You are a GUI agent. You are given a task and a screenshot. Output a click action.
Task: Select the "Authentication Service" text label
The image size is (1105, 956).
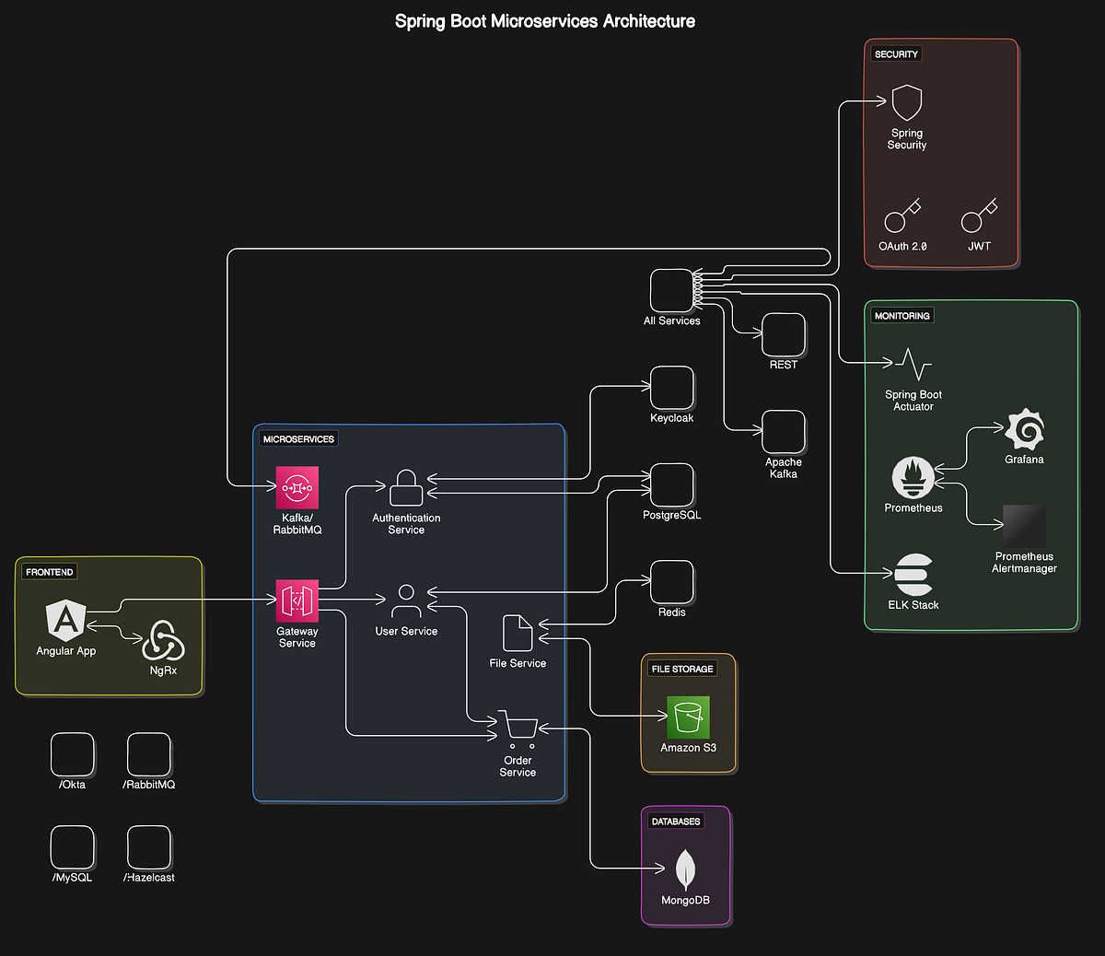point(406,524)
